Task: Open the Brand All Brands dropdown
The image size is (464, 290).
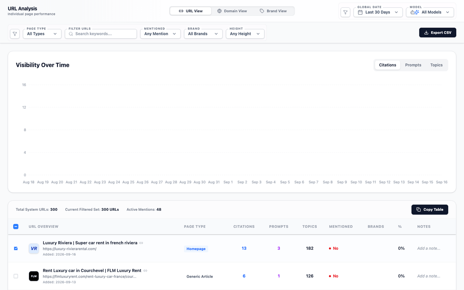Action: [203, 34]
